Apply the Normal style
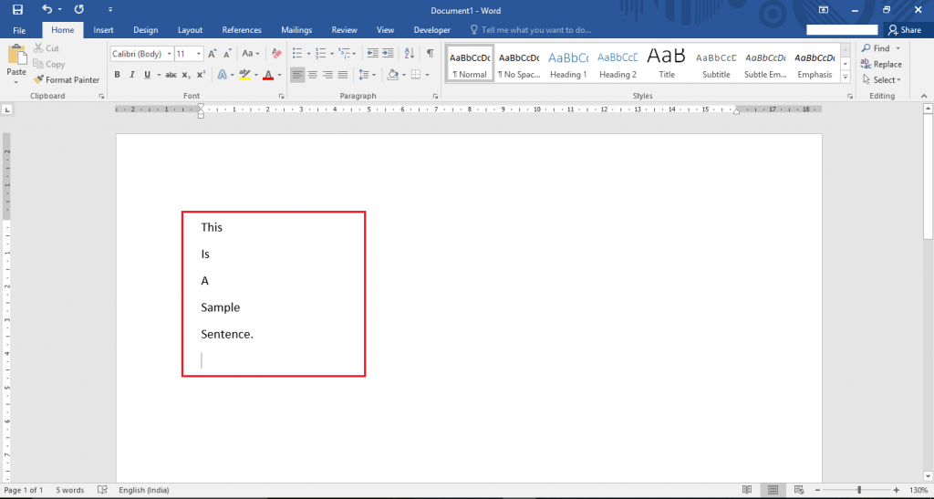The width and height of the screenshot is (934, 499). coord(470,63)
